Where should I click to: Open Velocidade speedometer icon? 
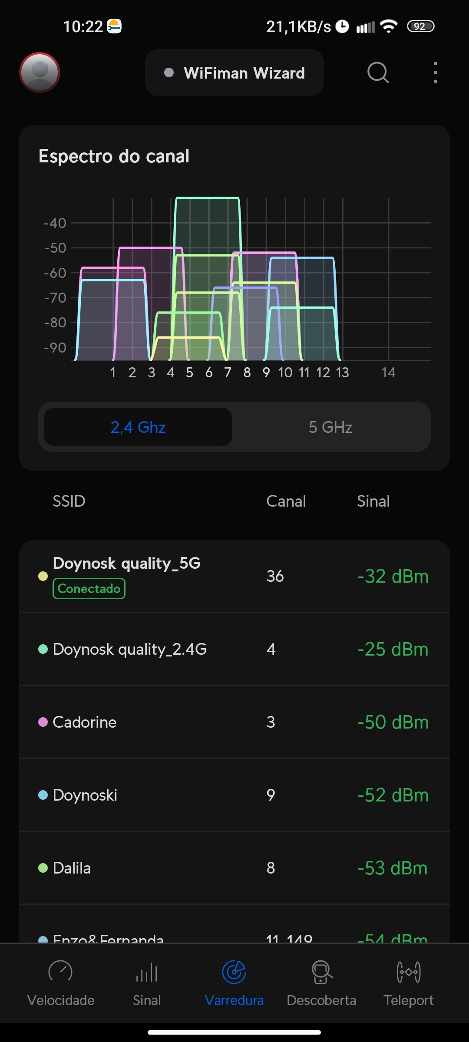[x=60, y=973]
